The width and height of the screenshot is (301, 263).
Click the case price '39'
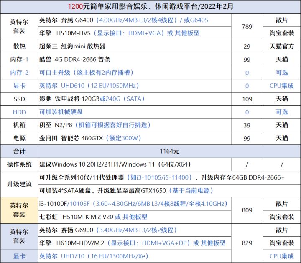(x=247, y=125)
